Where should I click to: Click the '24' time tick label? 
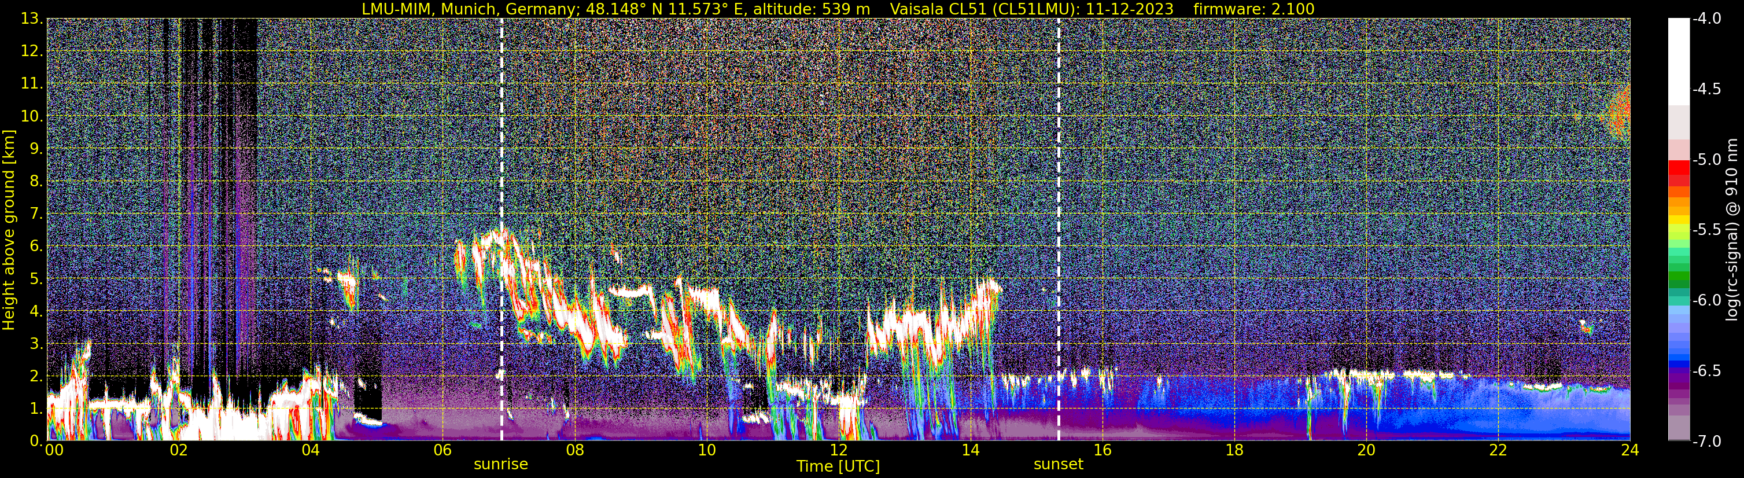(1629, 450)
